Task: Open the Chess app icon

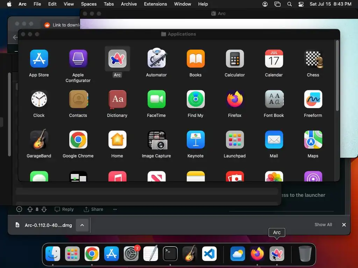Action: pos(313,59)
